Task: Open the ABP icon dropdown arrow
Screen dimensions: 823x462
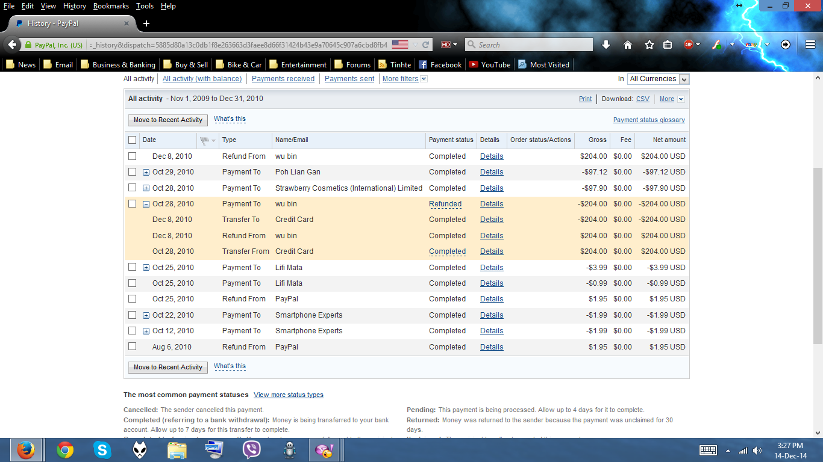Action: [x=698, y=45]
